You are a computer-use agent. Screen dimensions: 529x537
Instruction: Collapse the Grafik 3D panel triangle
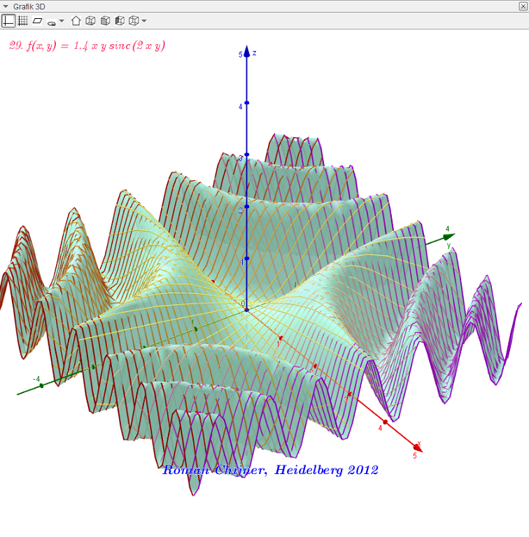tap(6, 6)
